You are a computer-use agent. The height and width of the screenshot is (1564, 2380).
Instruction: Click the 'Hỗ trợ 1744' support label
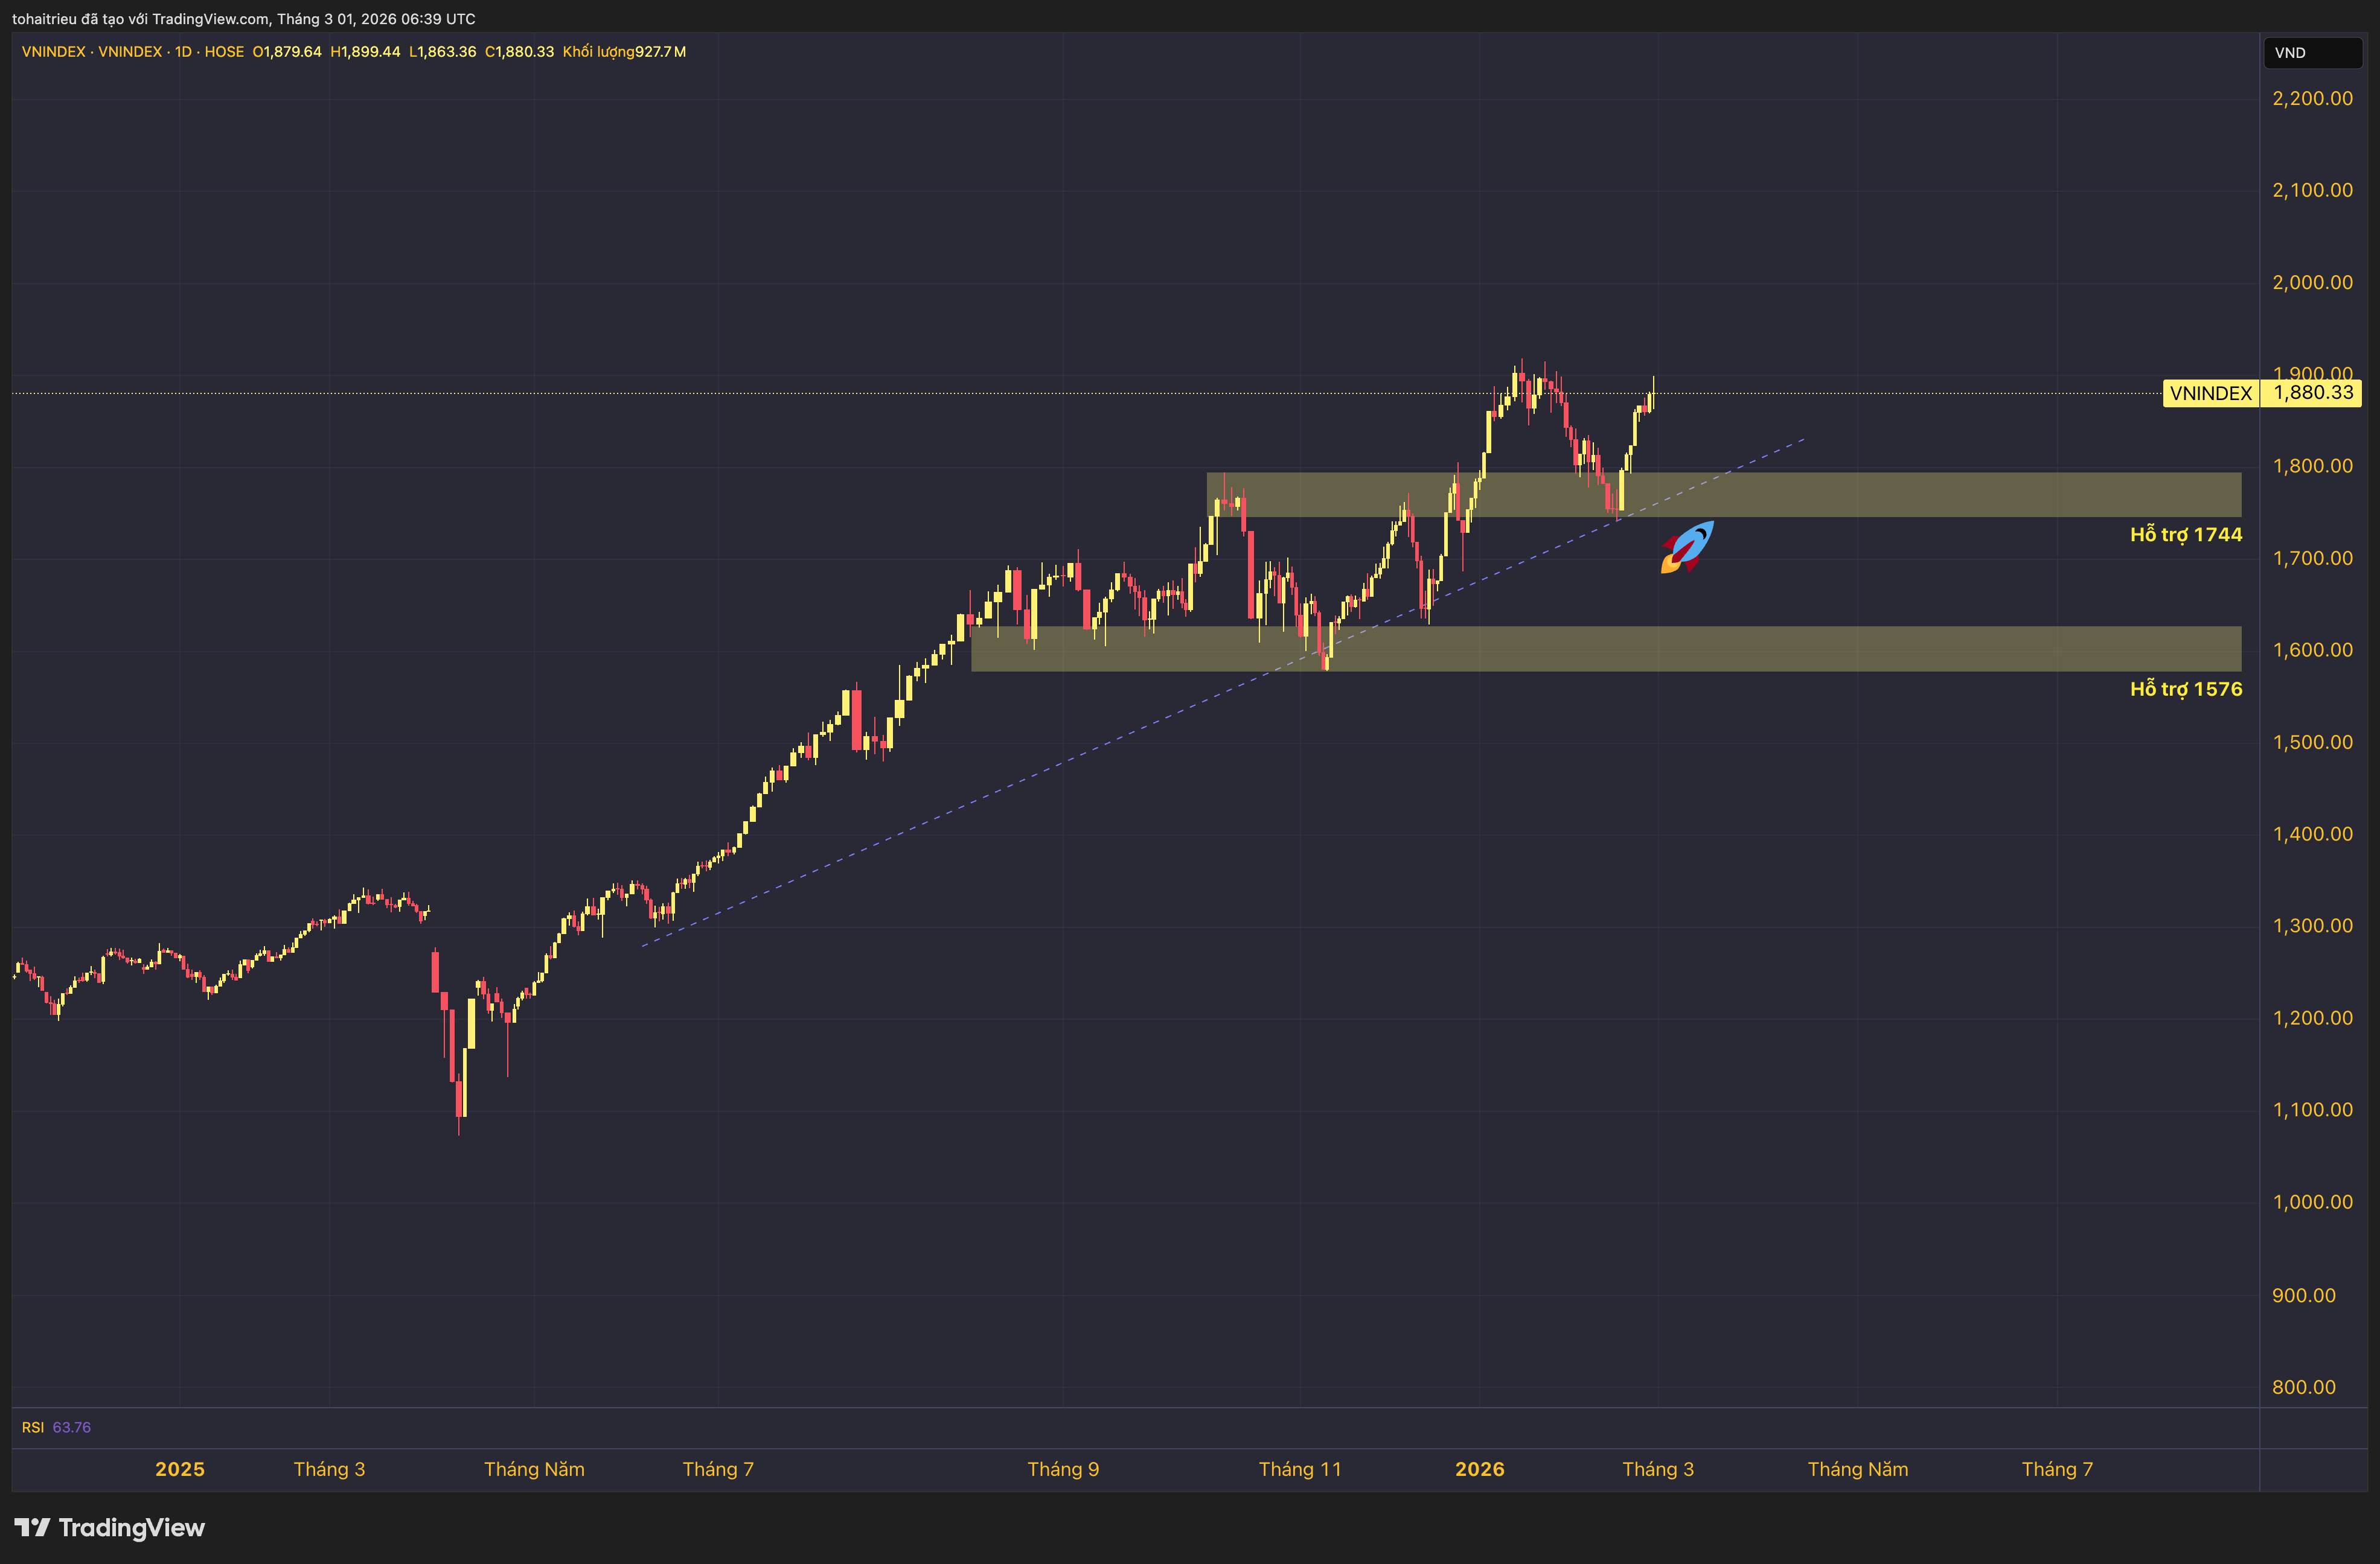[x=2185, y=535]
